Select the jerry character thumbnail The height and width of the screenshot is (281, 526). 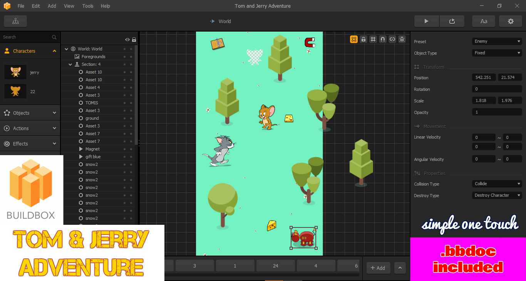pos(15,72)
